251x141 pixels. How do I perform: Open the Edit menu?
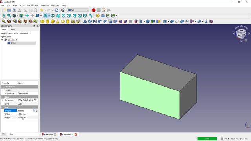(9, 5)
